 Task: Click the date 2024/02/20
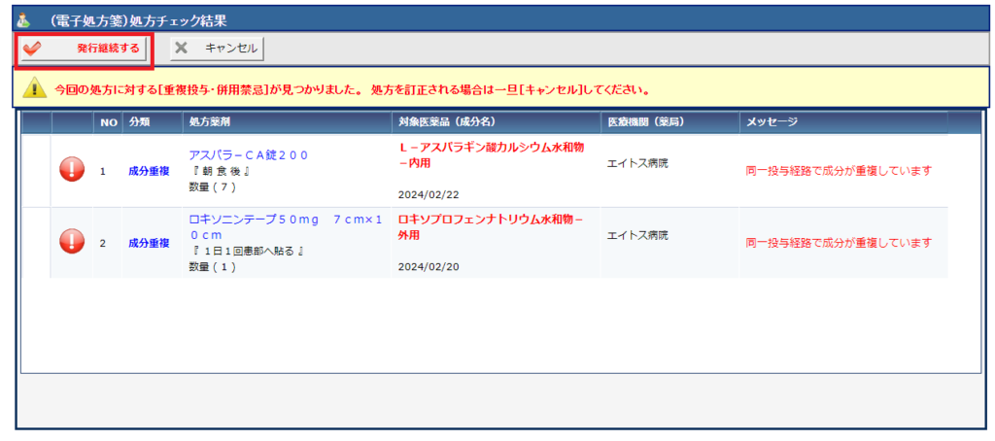tap(429, 266)
